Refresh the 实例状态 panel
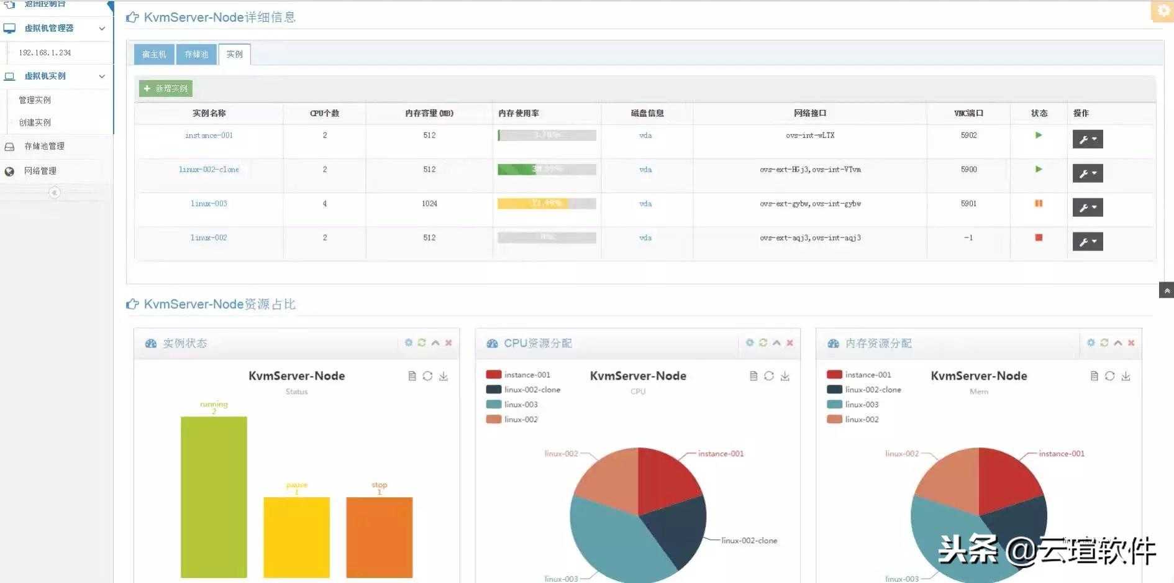The height and width of the screenshot is (583, 1174). (x=422, y=342)
